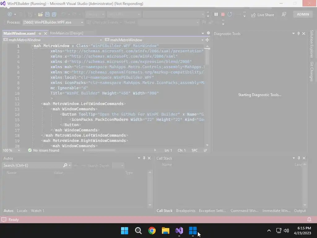Click the Save icon in toolbar
The width and height of the screenshot is (317, 238).
coord(47,14)
